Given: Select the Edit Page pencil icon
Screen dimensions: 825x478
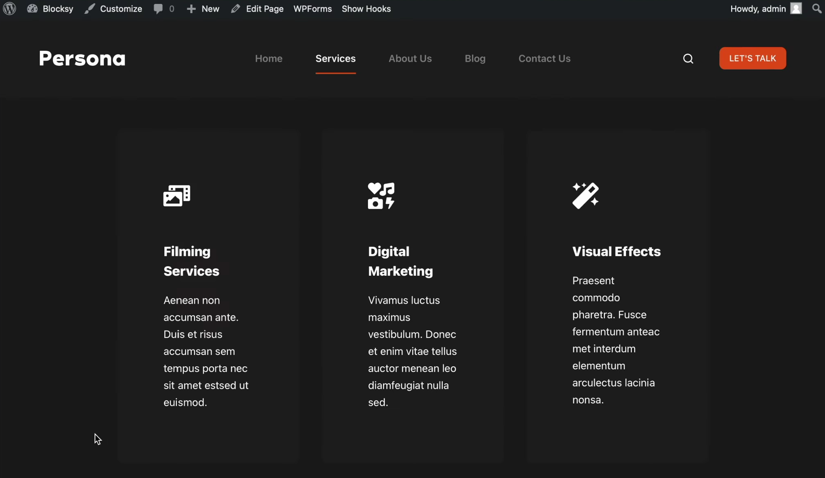Looking at the screenshot, I should coord(235,9).
